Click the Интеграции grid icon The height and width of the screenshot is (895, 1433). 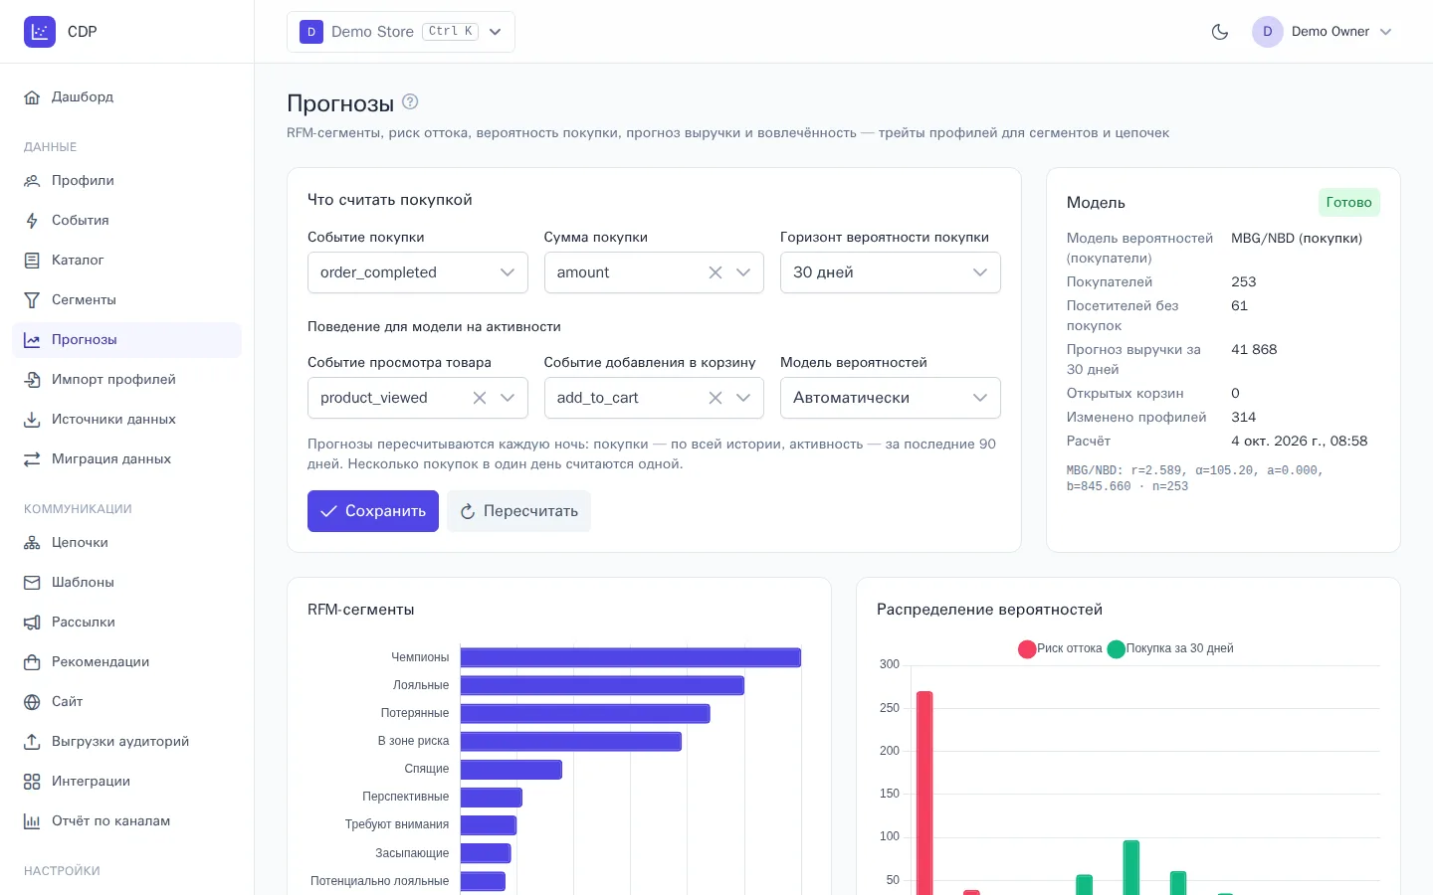pos(32,782)
